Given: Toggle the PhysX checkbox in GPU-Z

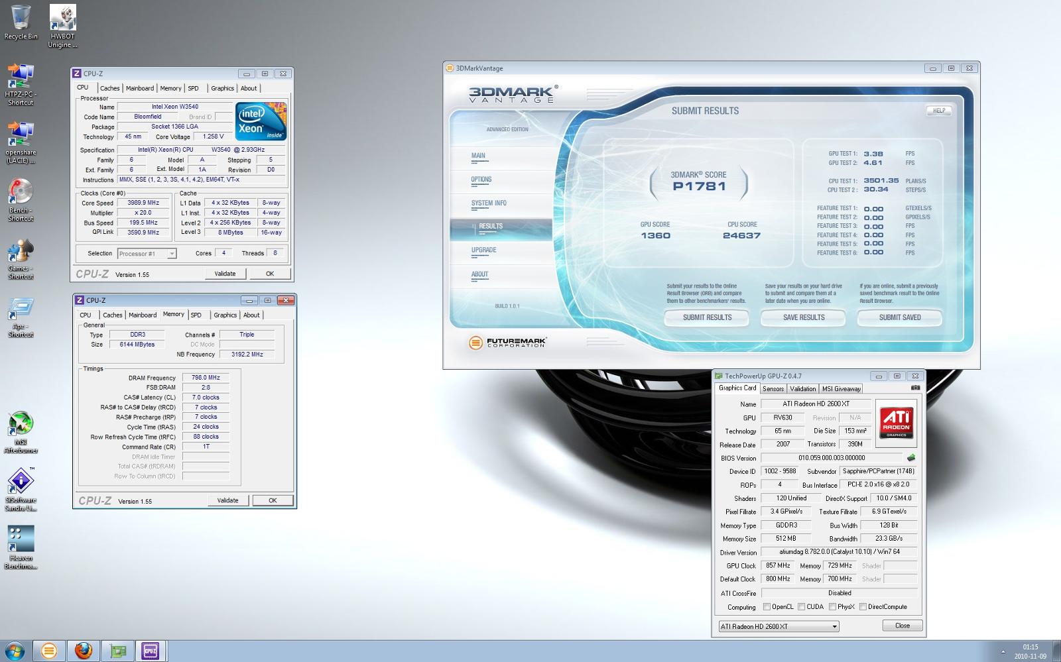Looking at the screenshot, I should click(x=832, y=606).
